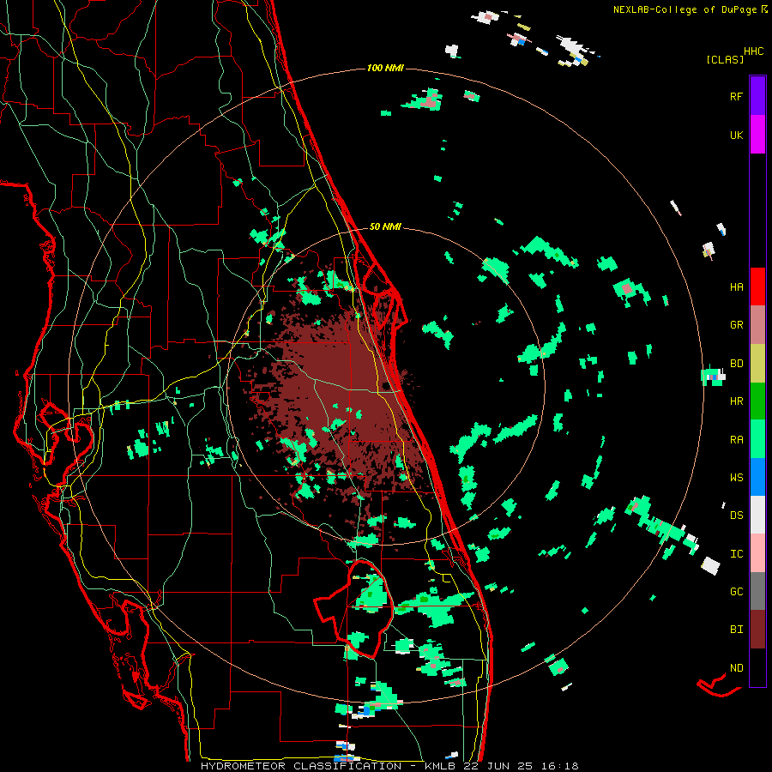
Task: Select the BD yellow legend color
Action: point(757,364)
